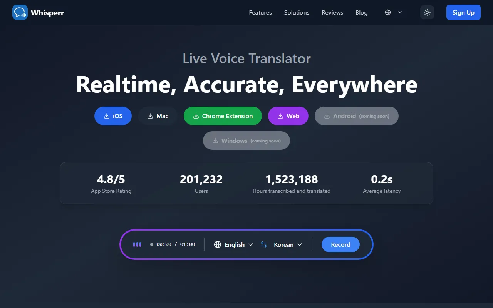This screenshot has height=308, width=493.
Task: Go to the Solutions page
Action: coord(297,12)
